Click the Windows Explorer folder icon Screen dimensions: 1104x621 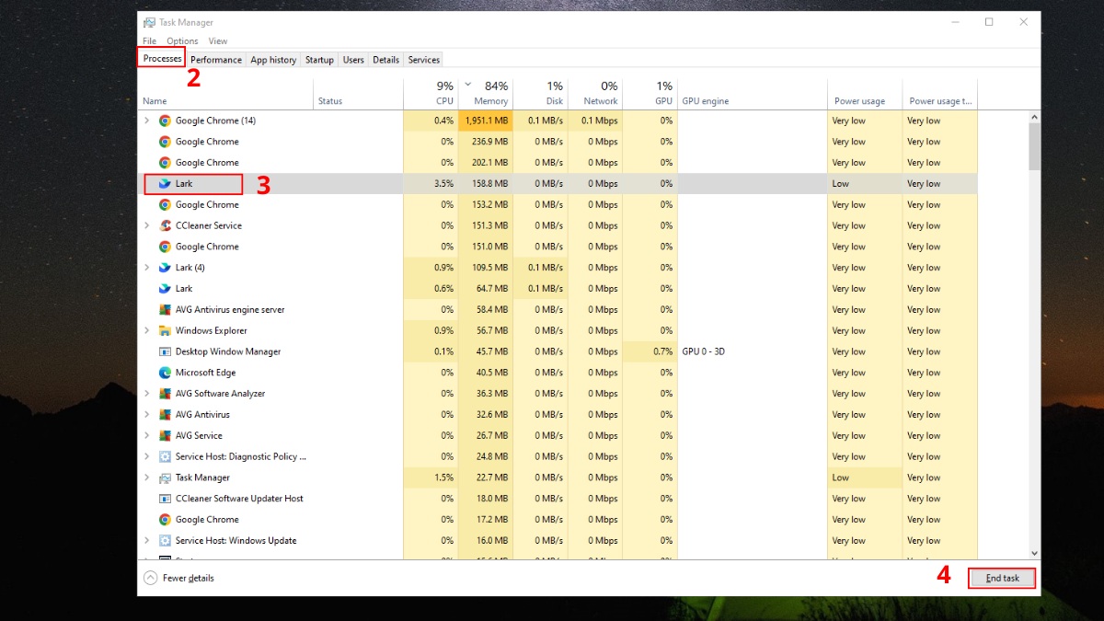[166, 330]
